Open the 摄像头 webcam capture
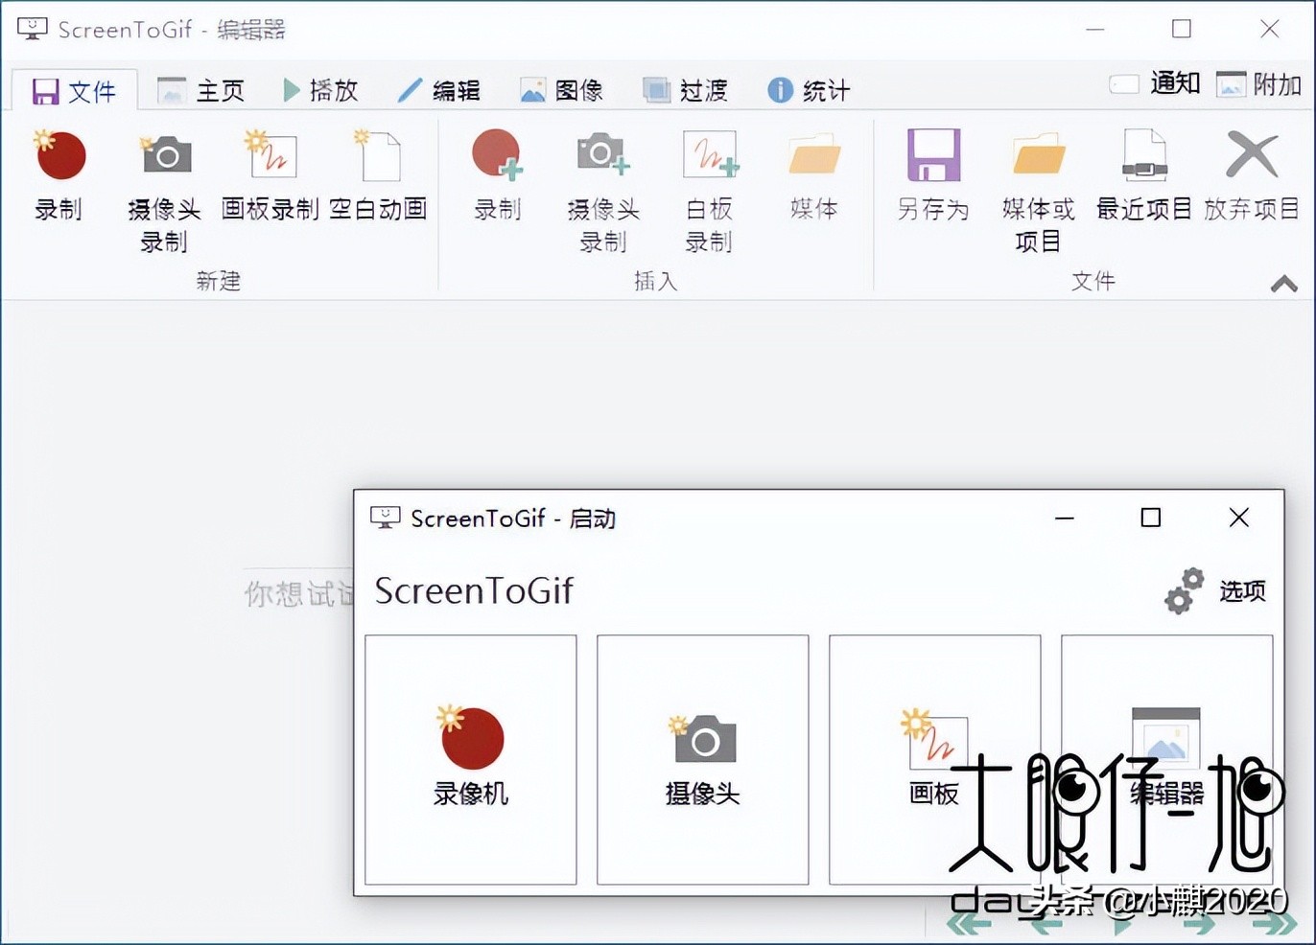The width and height of the screenshot is (1316, 945). pos(701,757)
